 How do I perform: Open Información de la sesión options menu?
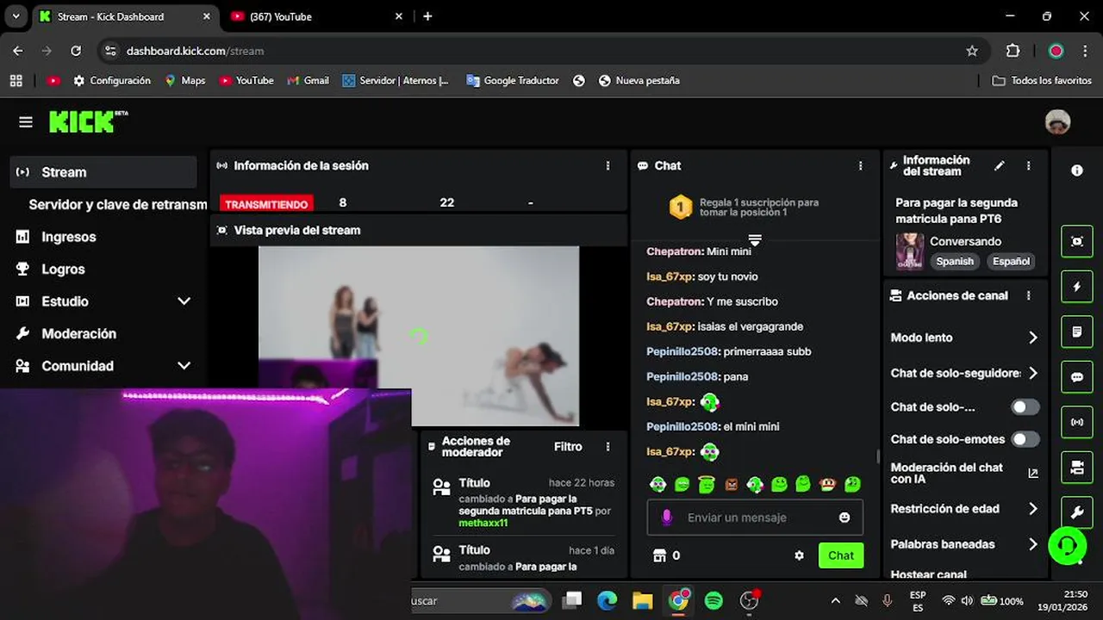(608, 165)
